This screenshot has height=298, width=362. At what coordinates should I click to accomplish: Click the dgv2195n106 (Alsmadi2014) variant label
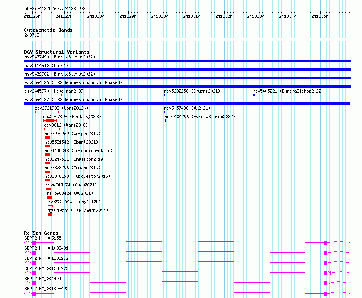[78, 210]
